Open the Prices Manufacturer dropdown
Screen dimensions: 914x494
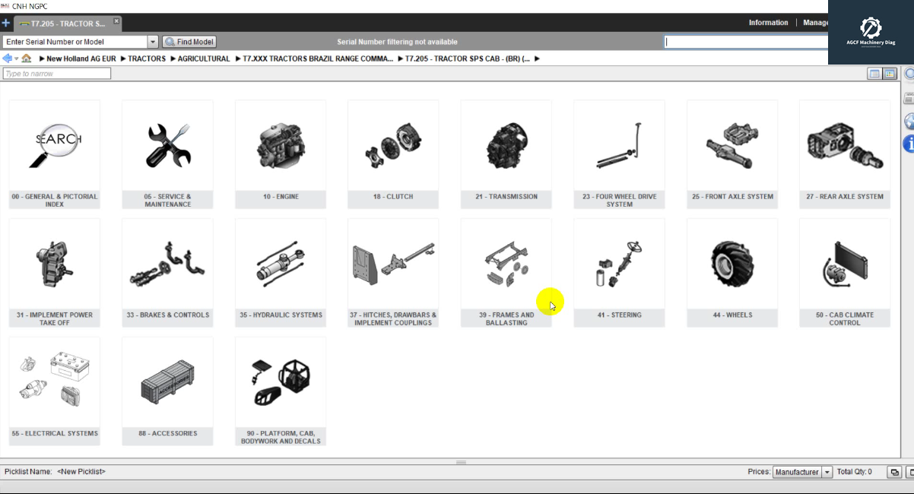coord(828,471)
